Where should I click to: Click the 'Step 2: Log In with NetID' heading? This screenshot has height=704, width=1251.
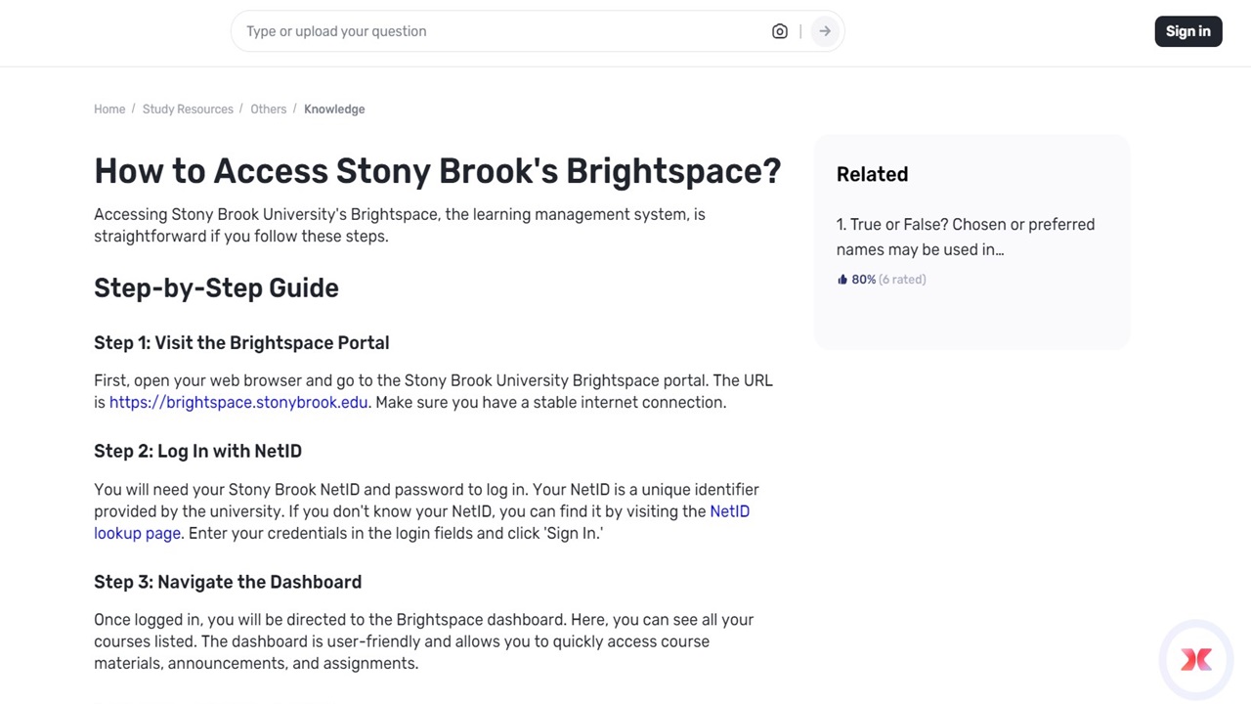[197, 452]
